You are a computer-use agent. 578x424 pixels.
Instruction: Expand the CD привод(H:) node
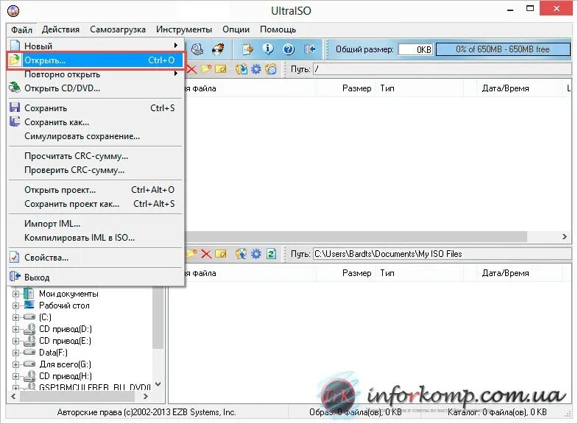[15, 376]
